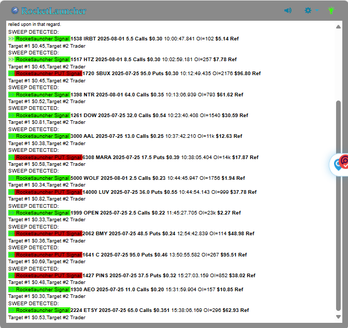Click the text 1538 IRBT 2025-08-01 5.5 Calls

(109, 39)
